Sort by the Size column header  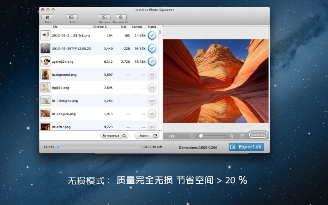[x=123, y=27]
